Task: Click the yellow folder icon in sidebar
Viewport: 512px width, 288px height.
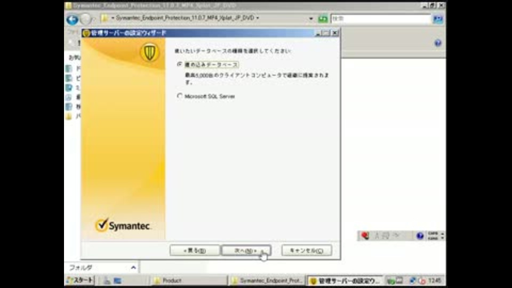Action: 68,117
